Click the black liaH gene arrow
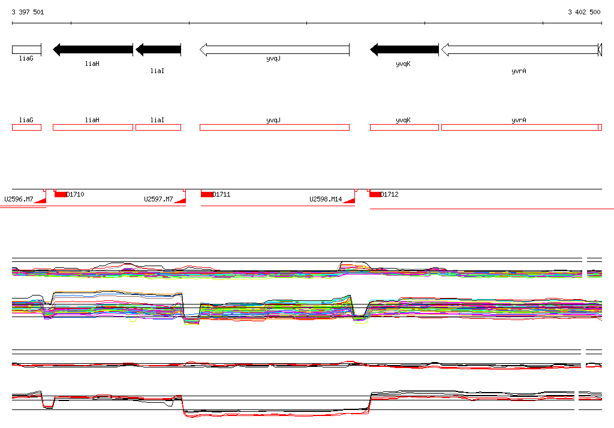 coord(93,50)
